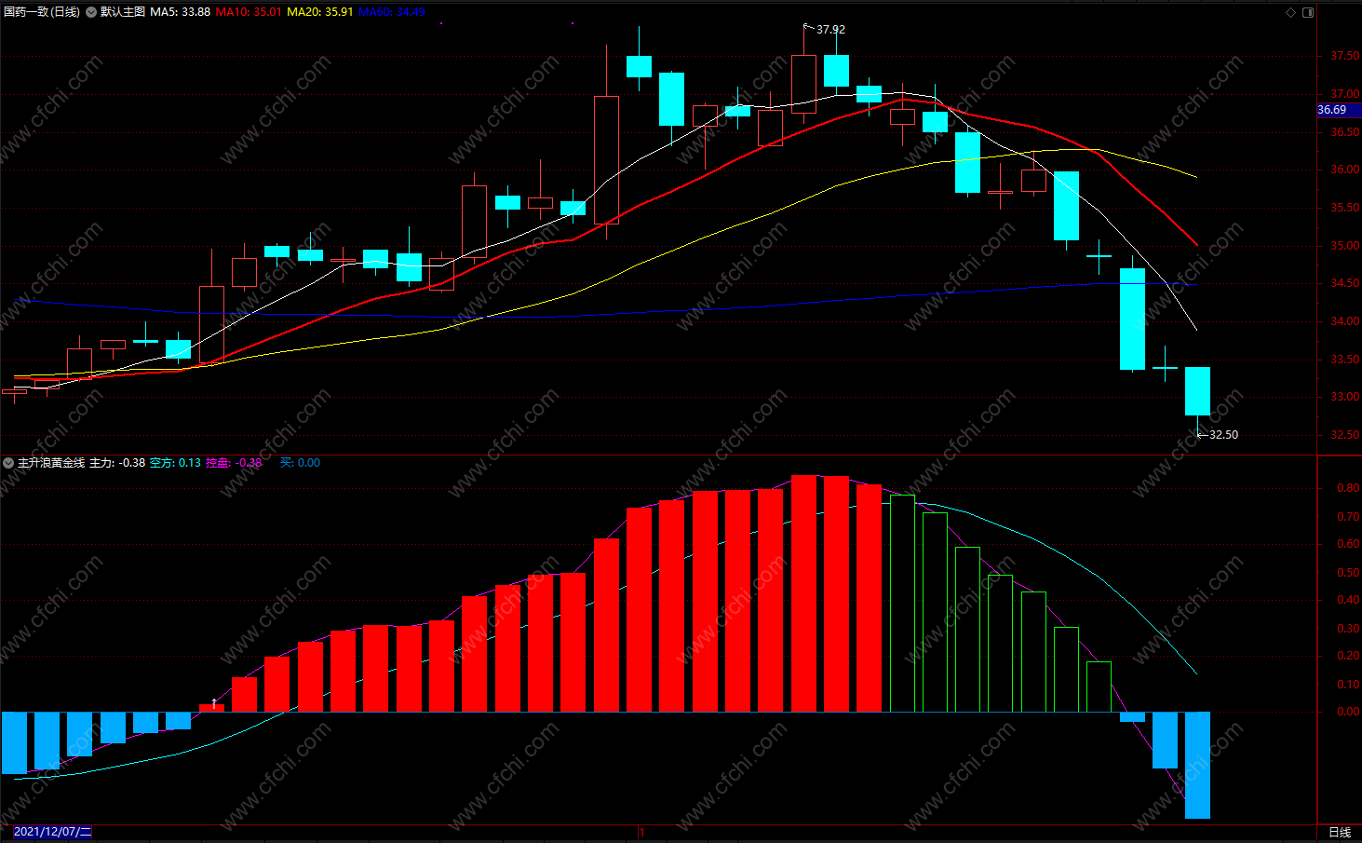Click the MA20: 35.91 legend value
This screenshot has height=843, width=1362.
tap(320, 12)
